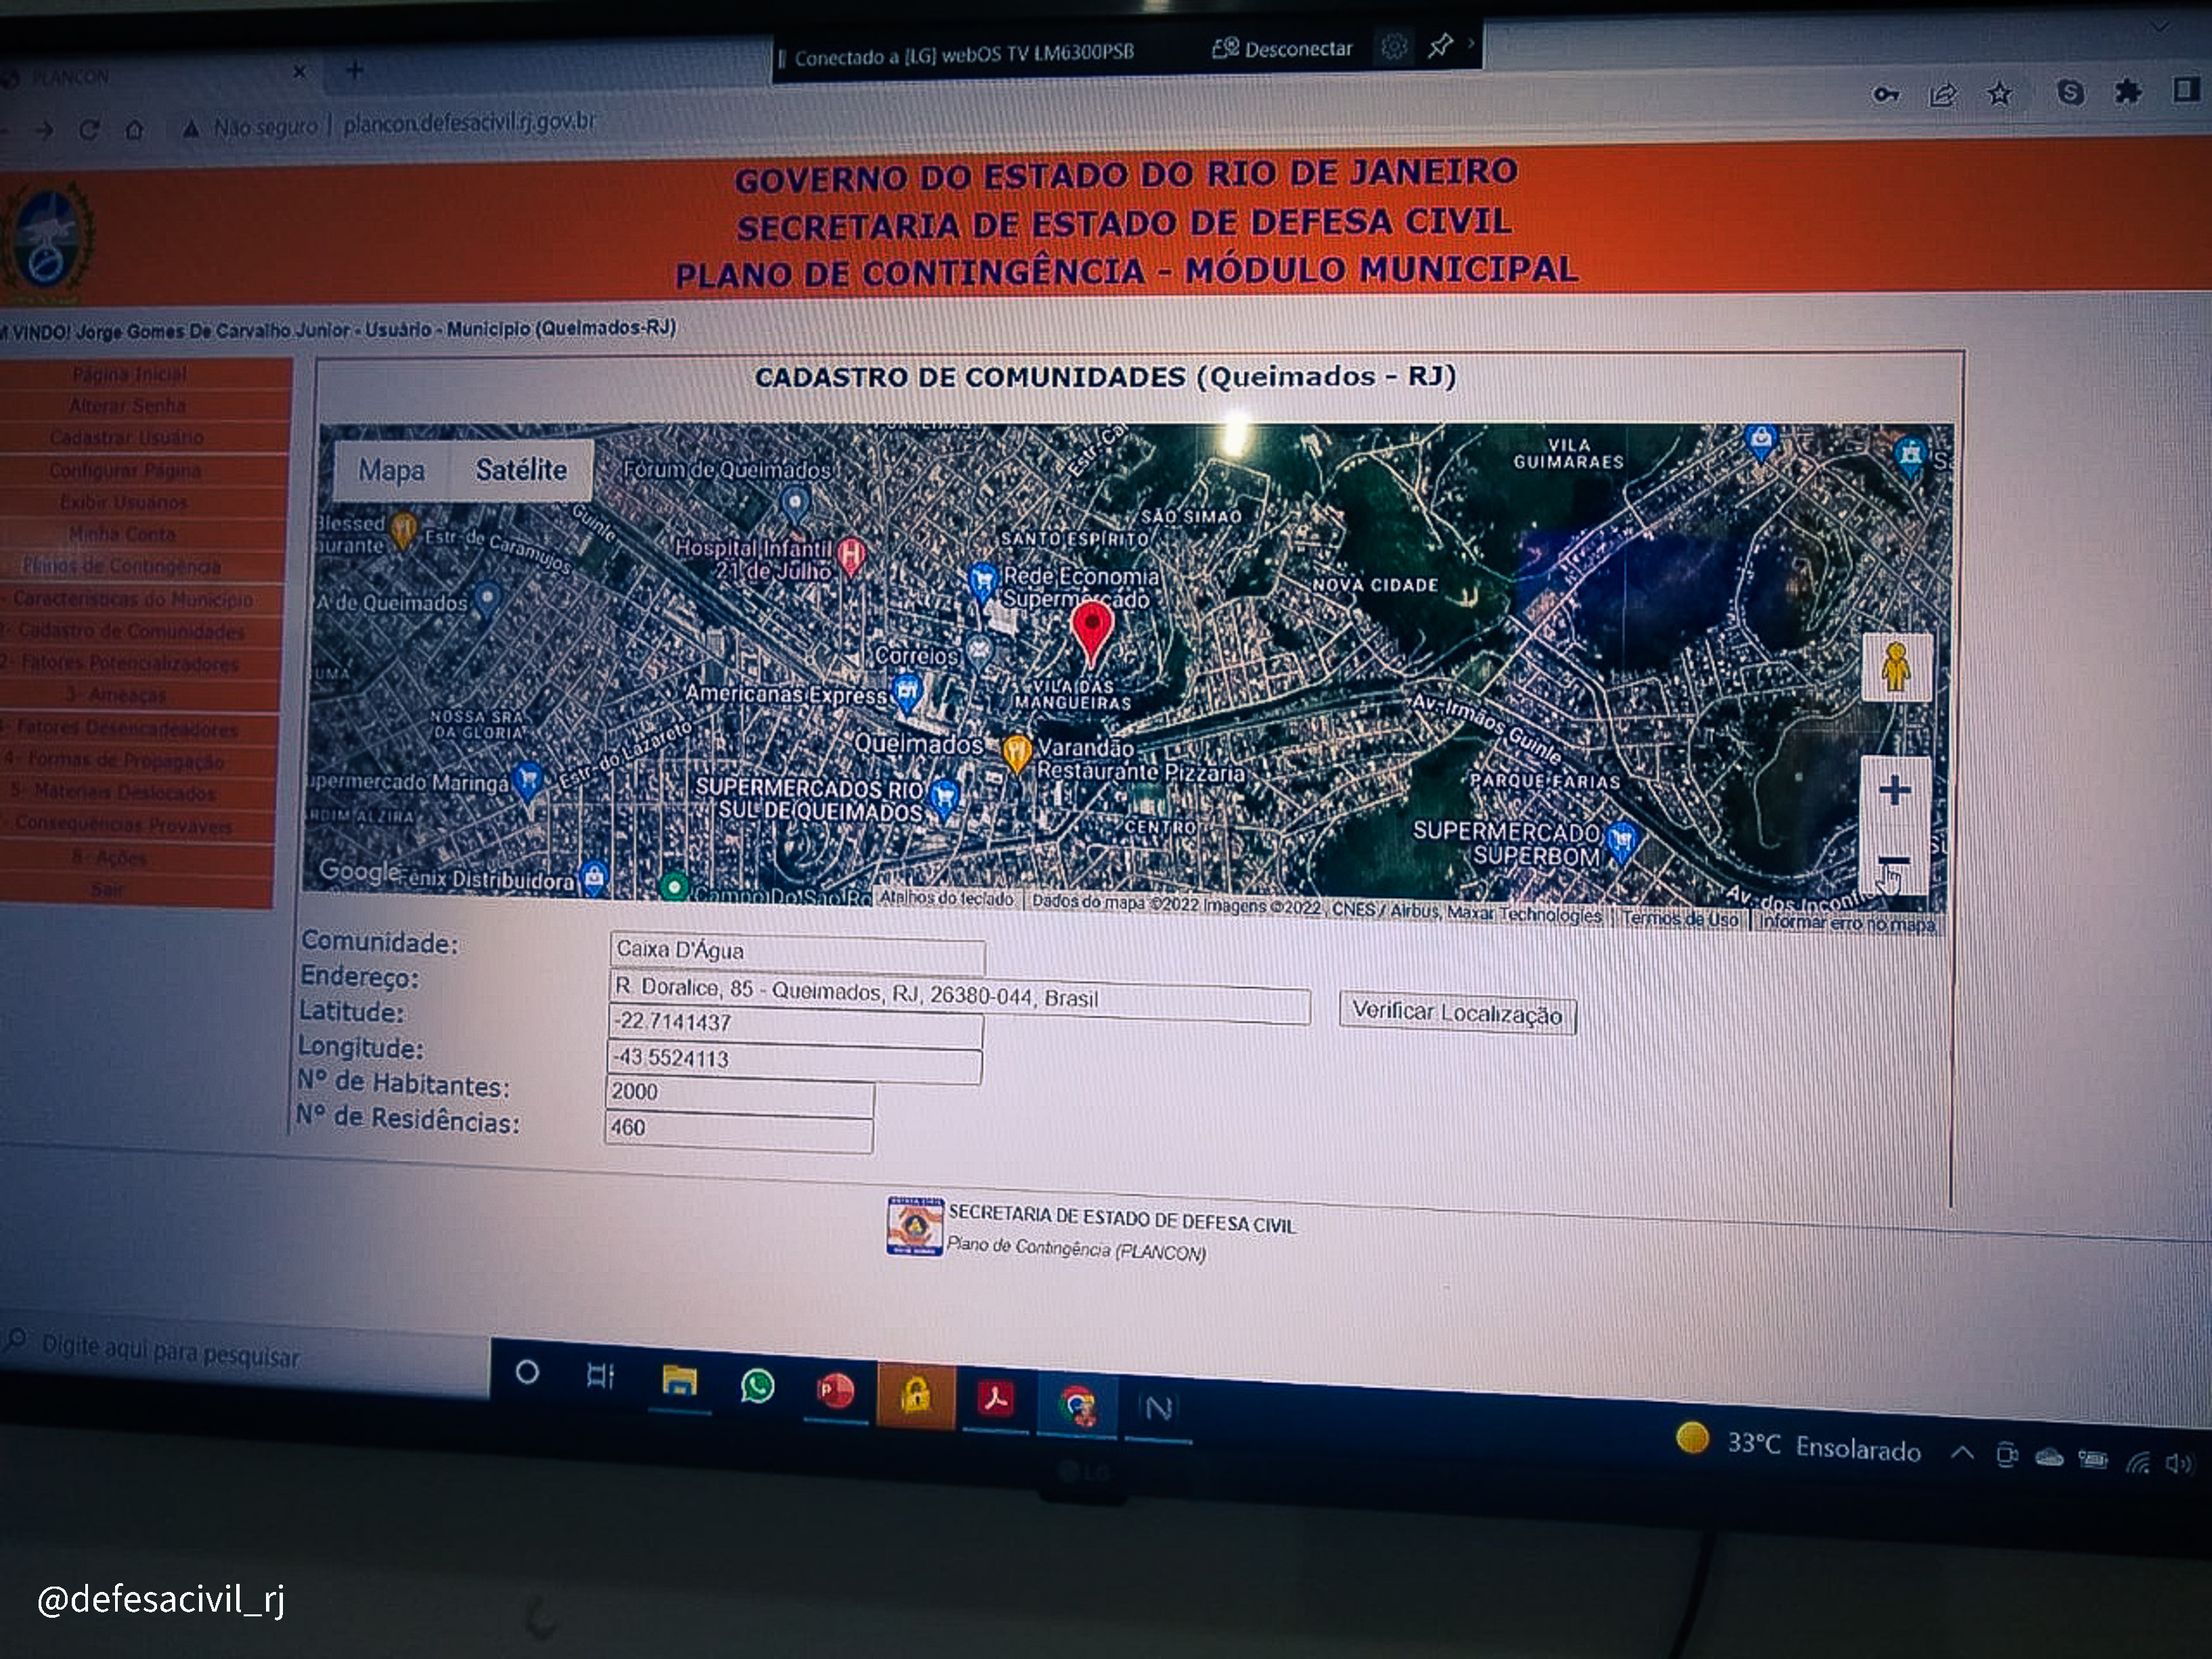Bookmark page with star icon
The image size is (2212, 1659).
[1999, 94]
